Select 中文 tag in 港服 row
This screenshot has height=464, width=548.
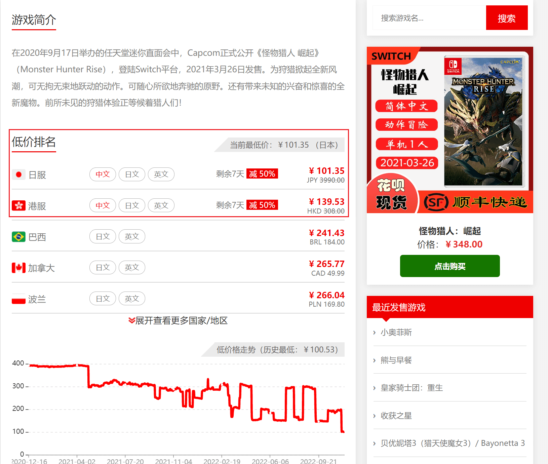pyautogui.click(x=103, y=205)
